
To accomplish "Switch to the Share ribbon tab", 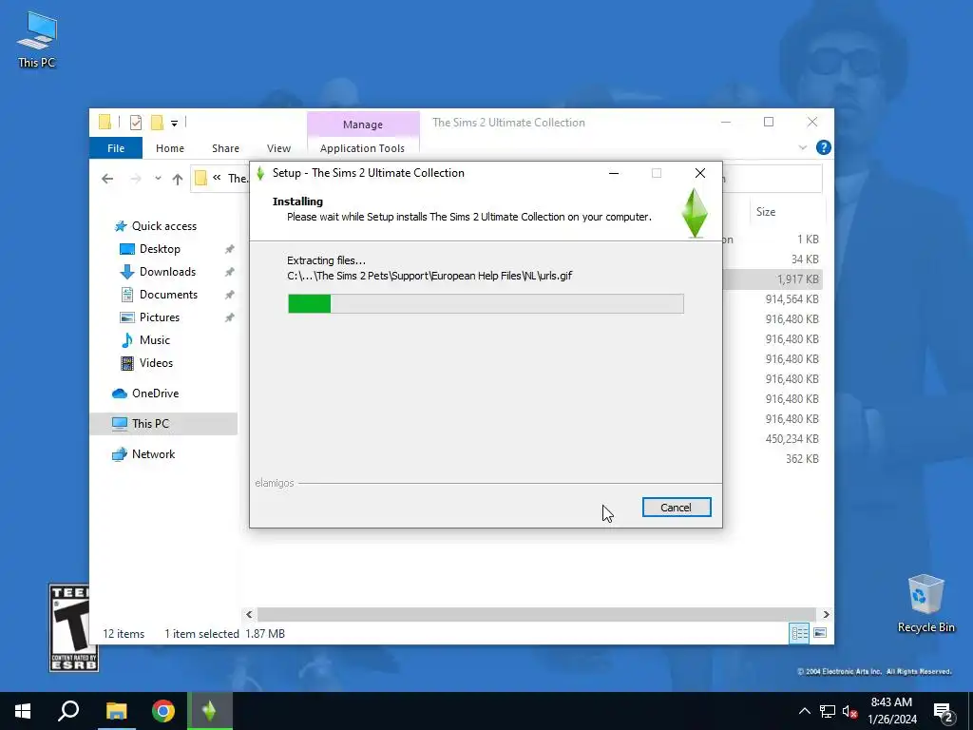I will point(225,148).
